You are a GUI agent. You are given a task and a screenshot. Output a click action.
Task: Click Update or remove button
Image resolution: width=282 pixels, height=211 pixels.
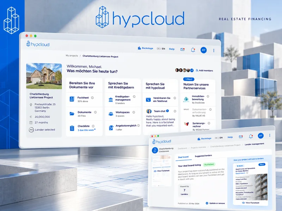pyautogui.click(x=215, y=203)
